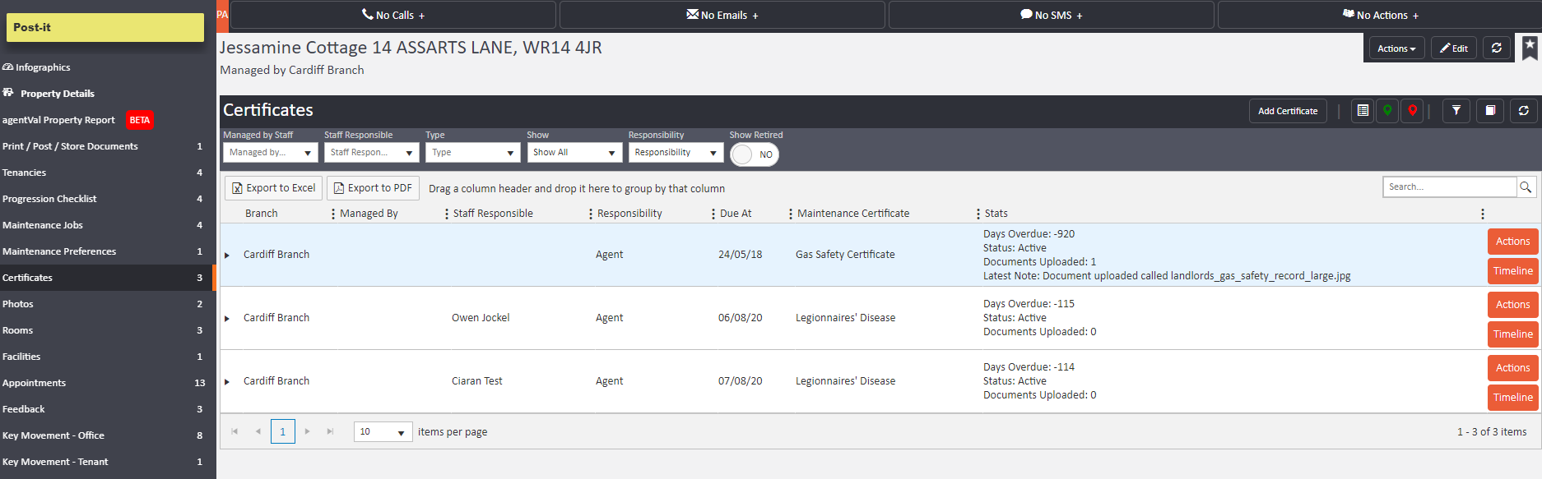
Task: Open Maintenance Jobs in the sidebar
Action: tap(43, 225)
